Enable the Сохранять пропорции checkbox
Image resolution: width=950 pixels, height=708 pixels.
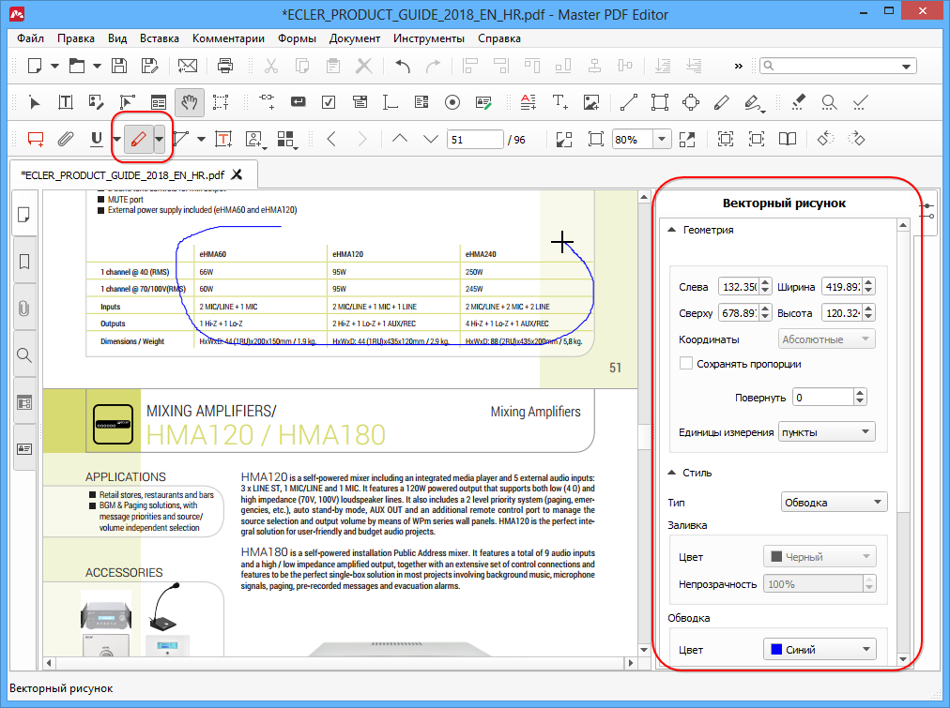[686, 364]
